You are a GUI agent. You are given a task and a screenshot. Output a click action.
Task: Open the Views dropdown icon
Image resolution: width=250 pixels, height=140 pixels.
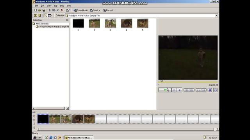point(50,16)
